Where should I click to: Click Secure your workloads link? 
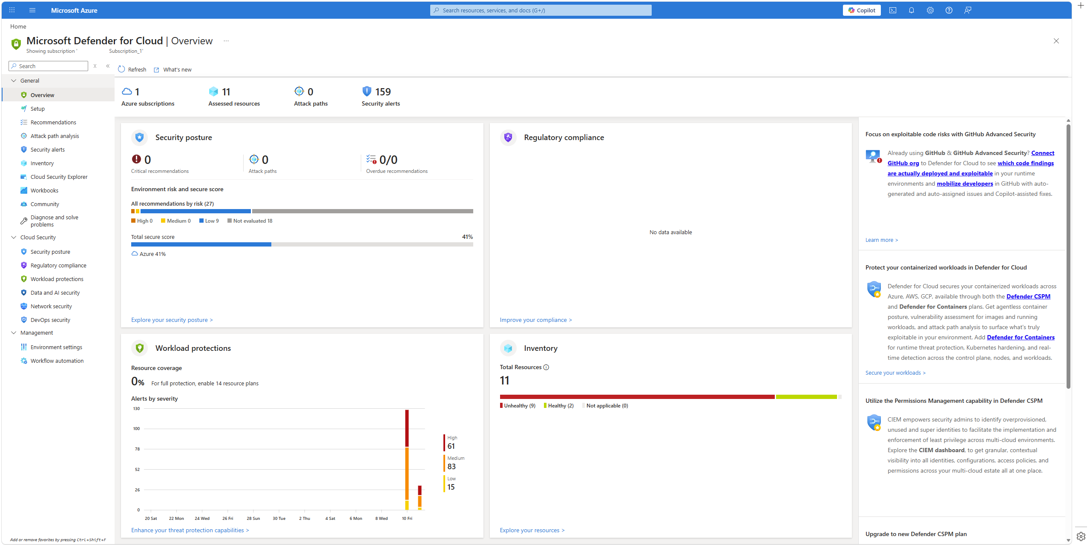click(x=895, y=373)
